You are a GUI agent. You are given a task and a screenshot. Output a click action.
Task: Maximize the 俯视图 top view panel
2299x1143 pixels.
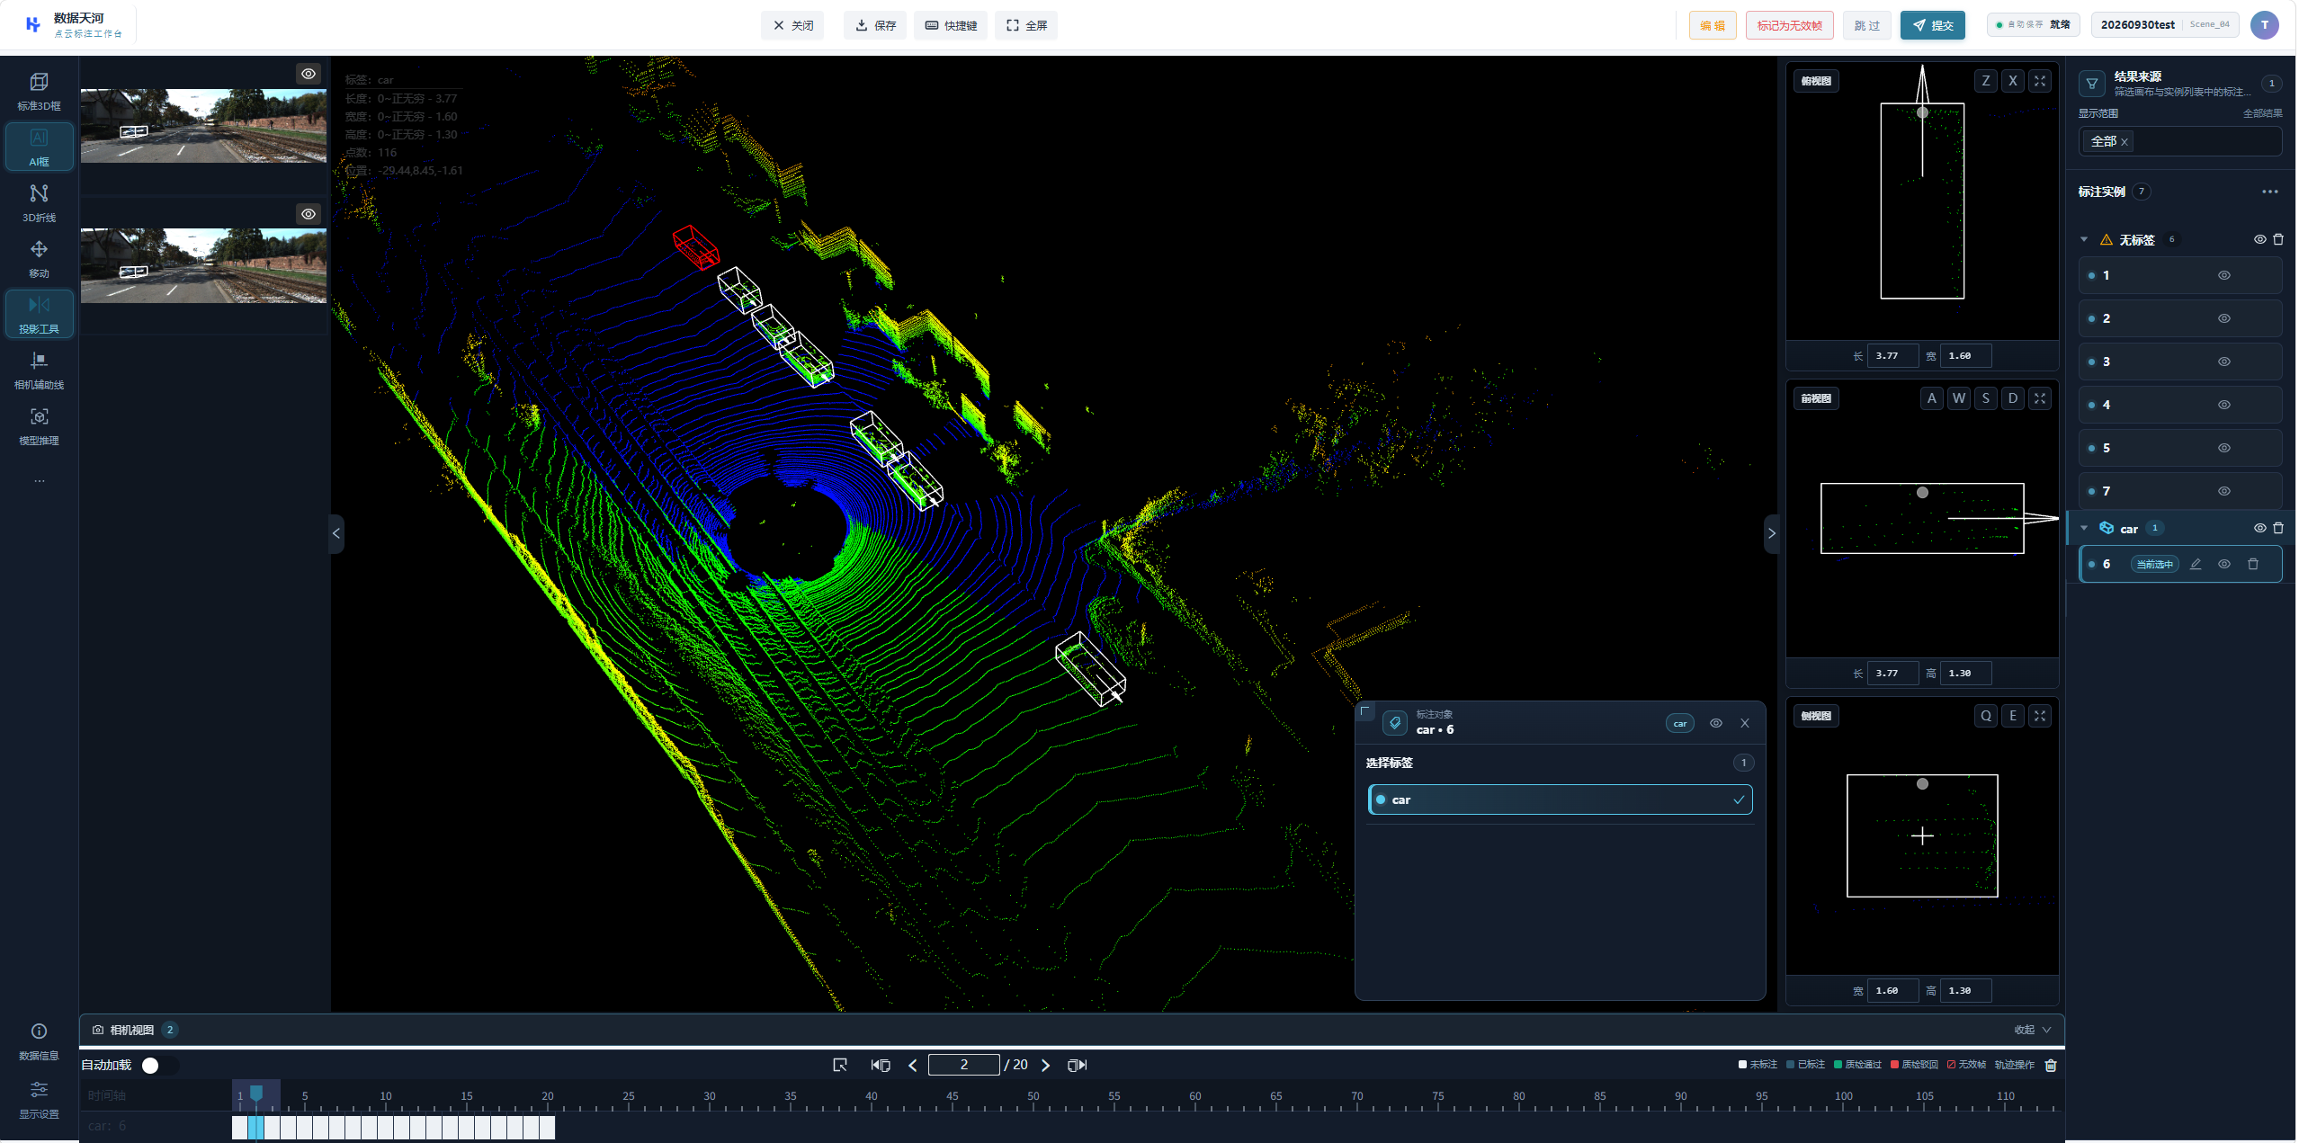click(2040, 81)
